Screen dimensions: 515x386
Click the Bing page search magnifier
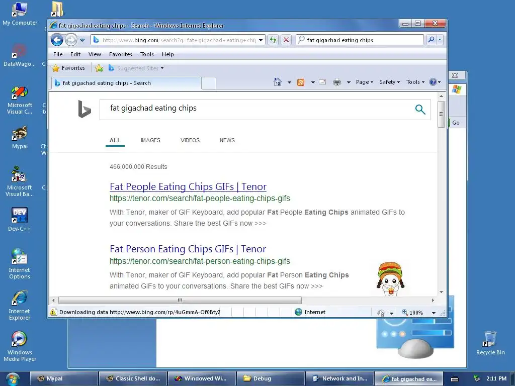point(420,109)
